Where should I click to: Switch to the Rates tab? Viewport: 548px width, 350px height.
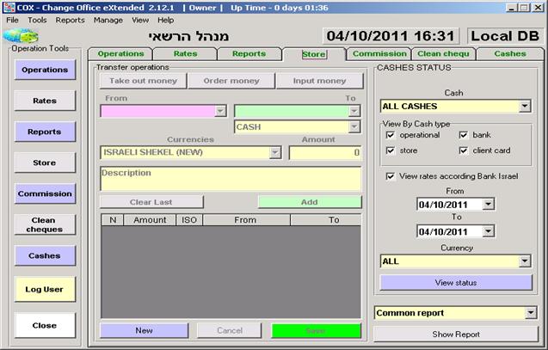[185, 53]
